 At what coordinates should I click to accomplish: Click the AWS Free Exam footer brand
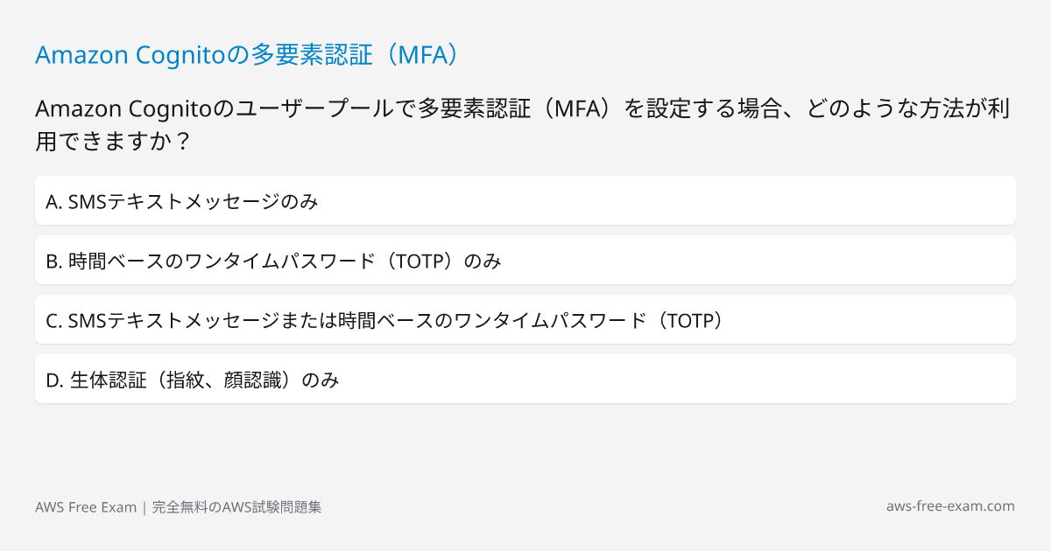point(86,507)
